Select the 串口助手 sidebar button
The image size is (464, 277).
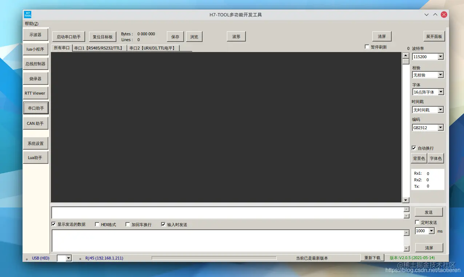point(36,108)
